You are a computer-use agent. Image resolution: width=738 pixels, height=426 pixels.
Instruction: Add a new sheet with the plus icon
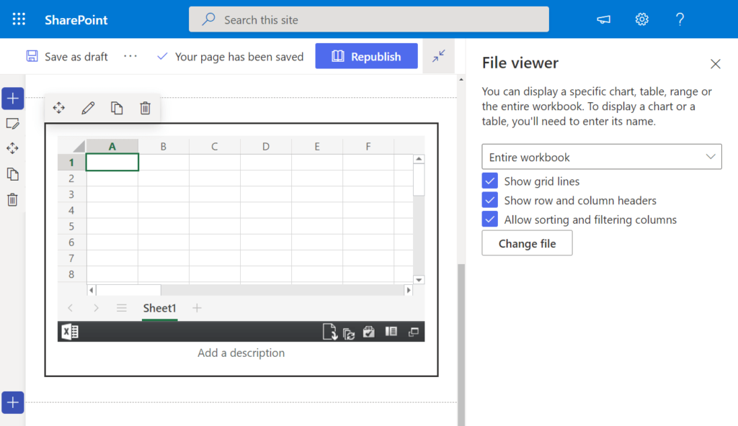point(197,308)
